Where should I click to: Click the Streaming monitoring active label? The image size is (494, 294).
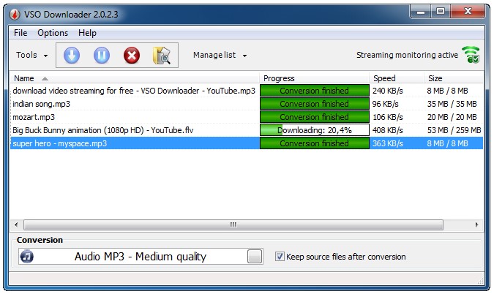pyautogui.click(x=407, y=55)
